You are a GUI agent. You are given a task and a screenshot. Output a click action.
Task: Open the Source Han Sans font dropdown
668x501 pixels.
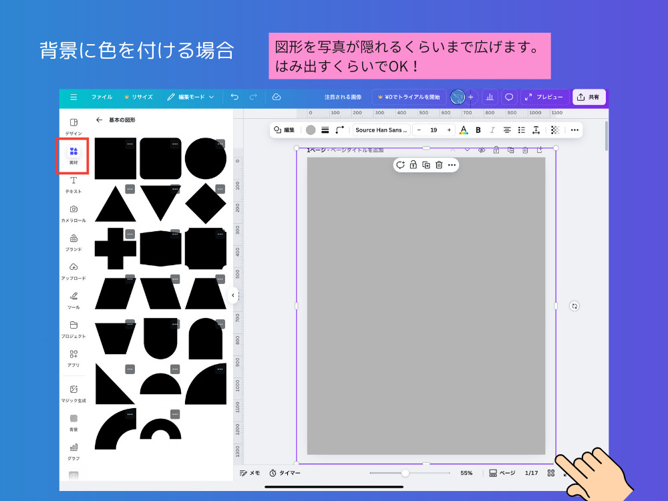[381, 130]
